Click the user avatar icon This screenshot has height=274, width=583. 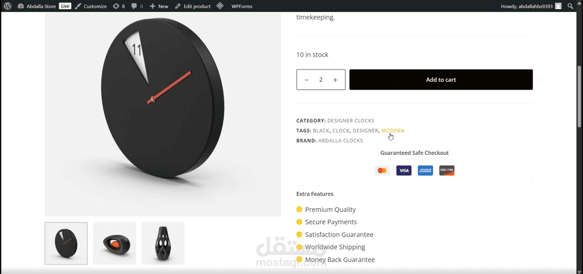click(558, 6)
